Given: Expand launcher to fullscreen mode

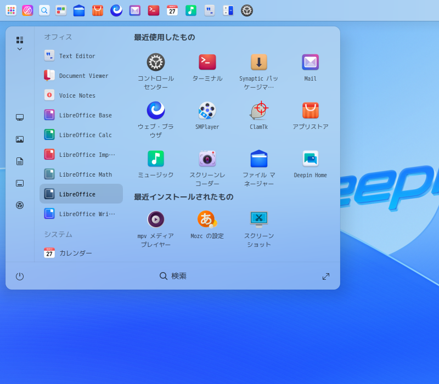Looking at the screenshot, I should click(326, 276).
